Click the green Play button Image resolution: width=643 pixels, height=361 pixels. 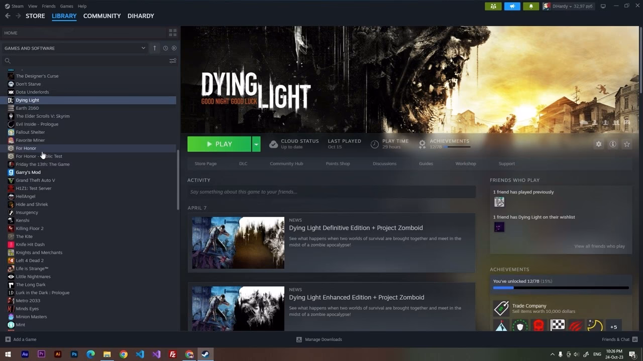point(219,144)
